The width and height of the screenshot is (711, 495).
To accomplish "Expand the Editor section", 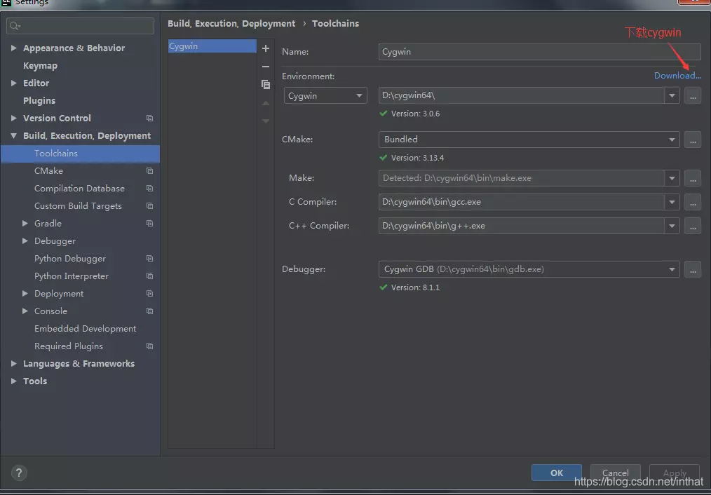I will [13, 83].
